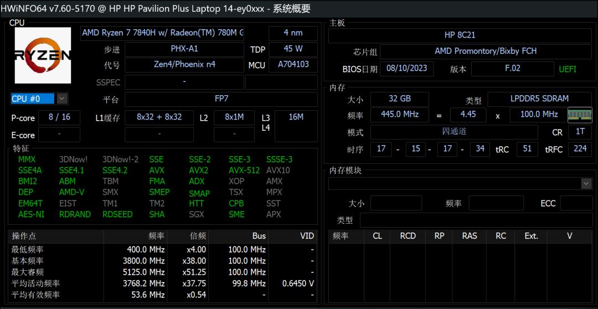The width and height of the screenshot is (598, 309).
Task: Click the memory module 类型 empty field
Action: coord(476,220)
